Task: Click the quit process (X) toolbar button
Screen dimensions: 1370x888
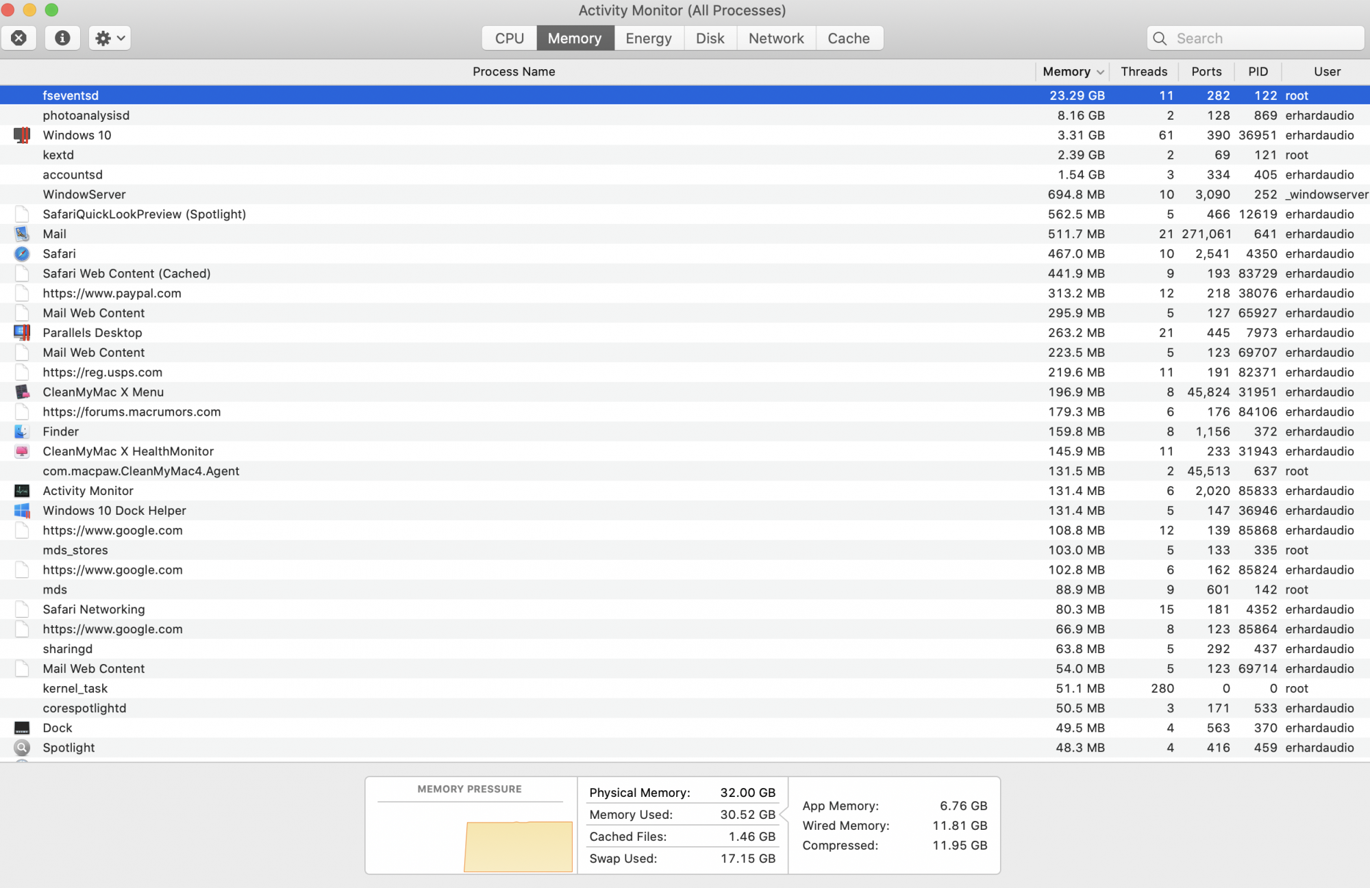Action: click(x=19, y=38)
